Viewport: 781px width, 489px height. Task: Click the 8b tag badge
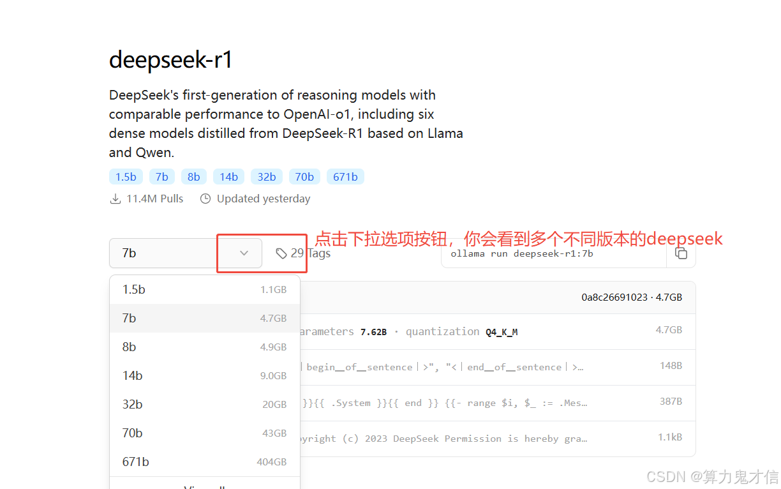(x=194, y=177)
